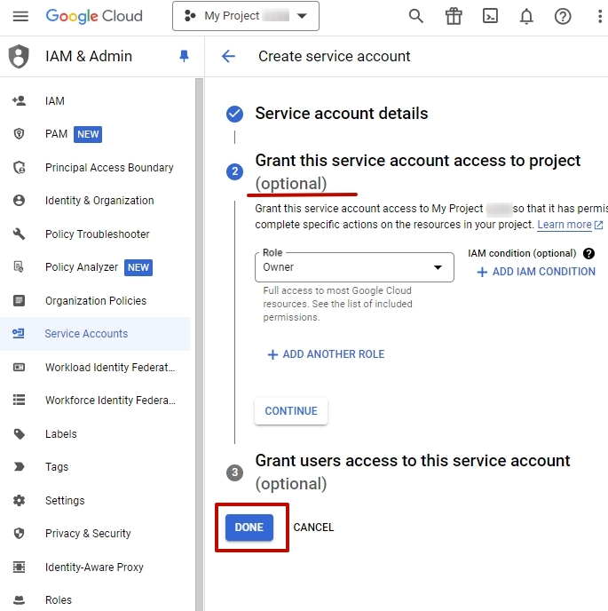Click the Policy Analyzer document icon

(19, 267)
